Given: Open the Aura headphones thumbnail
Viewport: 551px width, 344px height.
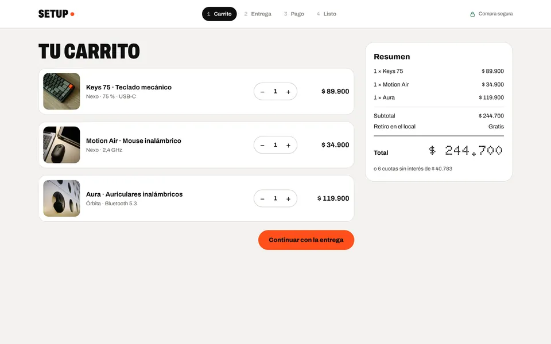Looking at the screenshot, I should click(x=61, y=198).
